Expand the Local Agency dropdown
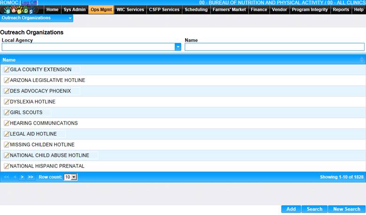 point(178,47)
